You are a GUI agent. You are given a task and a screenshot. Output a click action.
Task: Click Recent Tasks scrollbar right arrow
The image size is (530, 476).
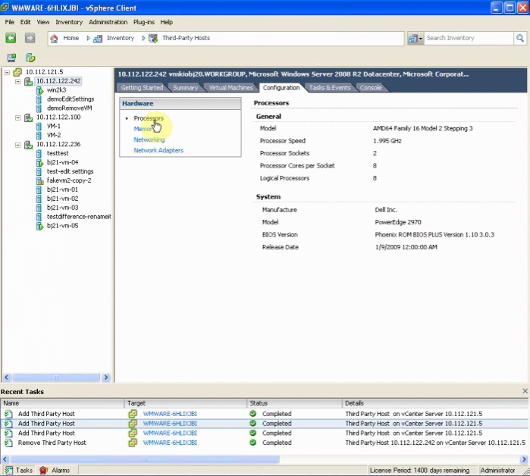(524, 459)
